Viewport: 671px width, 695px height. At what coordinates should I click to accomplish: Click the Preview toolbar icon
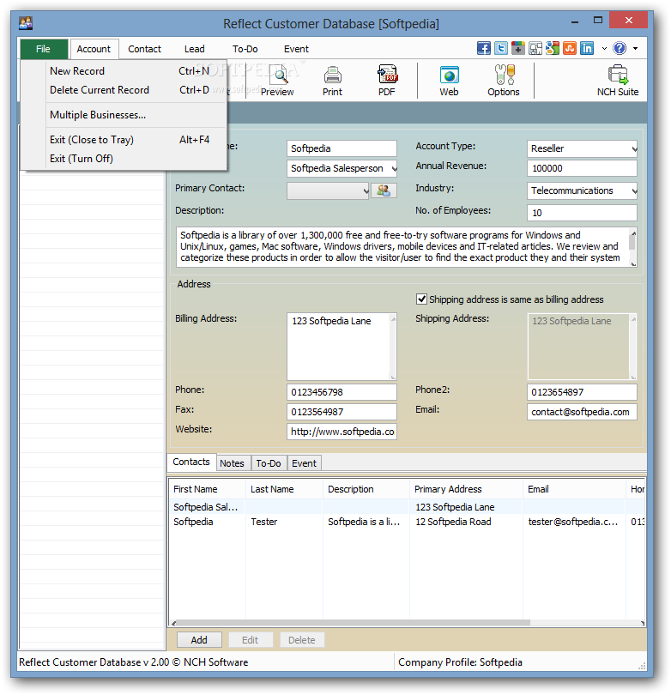277,81
